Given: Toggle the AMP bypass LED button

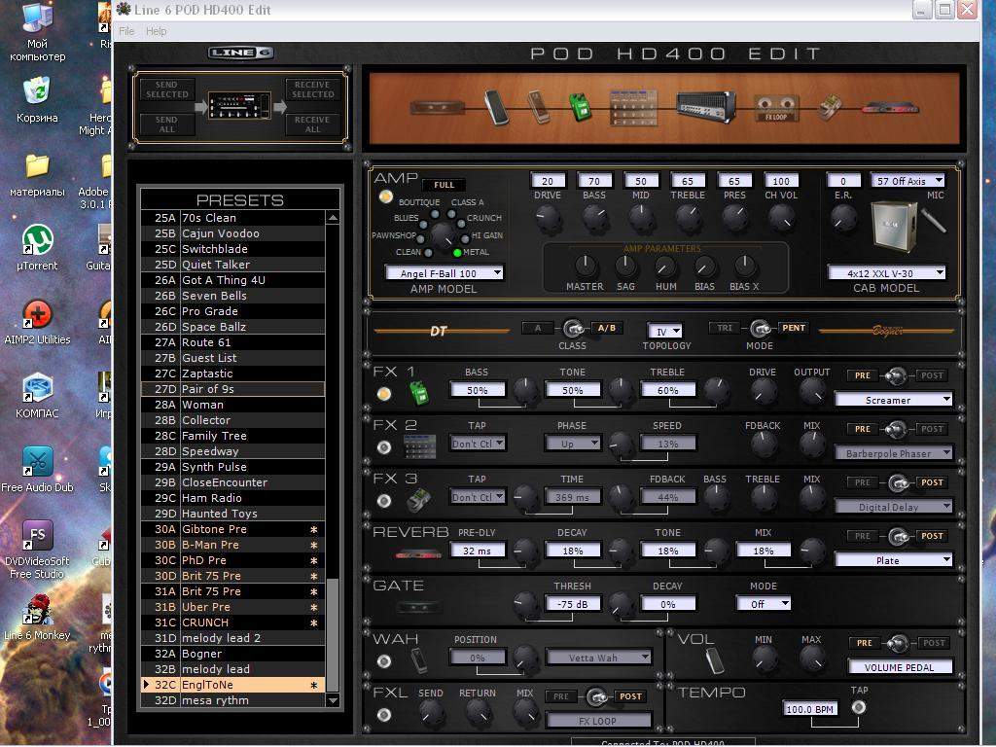Looking at the screenshot, I should pos(386,197).
